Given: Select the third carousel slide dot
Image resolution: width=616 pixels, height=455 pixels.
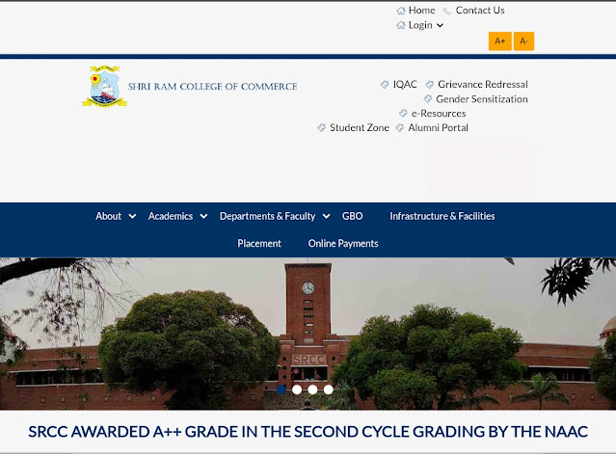Looking at the screenshot, I should [x=312, y=389].
